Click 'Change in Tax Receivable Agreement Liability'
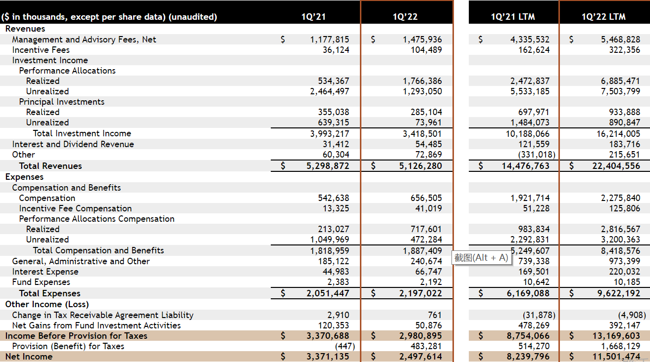 [102, 315]
